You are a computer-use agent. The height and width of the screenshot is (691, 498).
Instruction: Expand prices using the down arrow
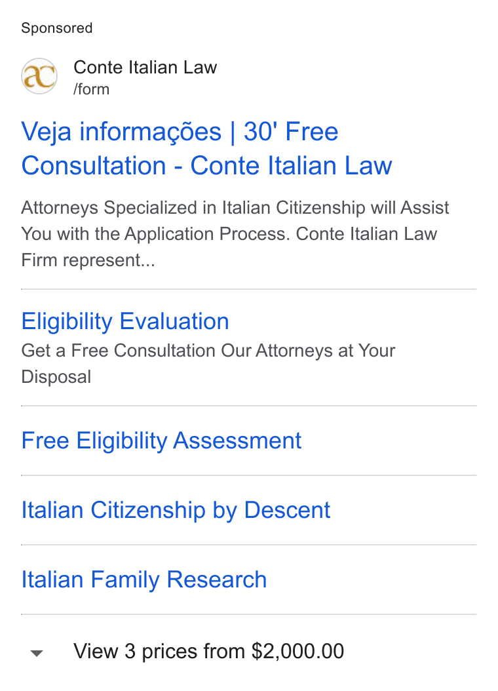point(37,653)
